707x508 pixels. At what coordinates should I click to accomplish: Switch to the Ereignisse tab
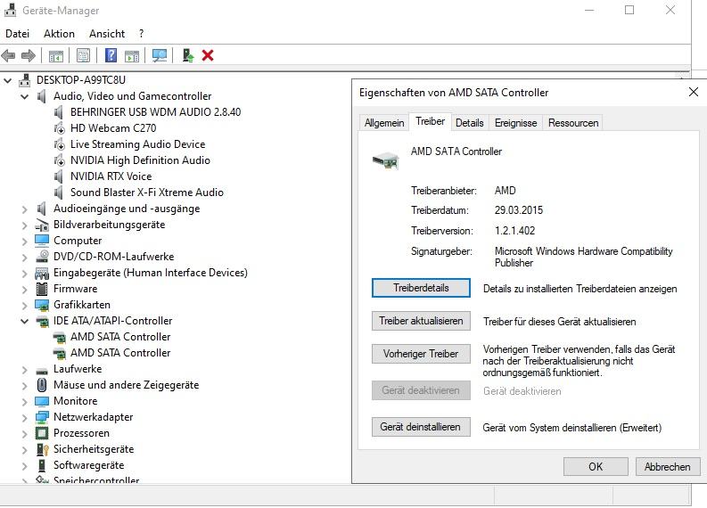point(515,123)
